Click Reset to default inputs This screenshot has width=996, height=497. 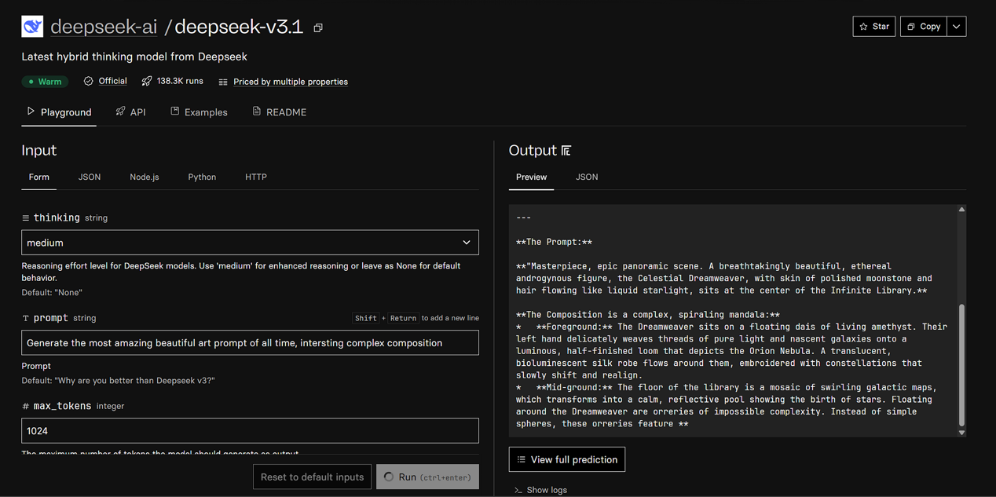312,477
